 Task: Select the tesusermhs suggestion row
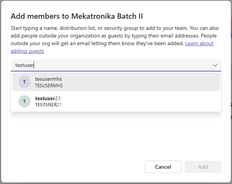116,82
